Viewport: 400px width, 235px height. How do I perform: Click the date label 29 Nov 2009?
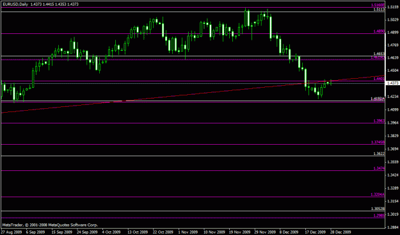coord(265,232)
